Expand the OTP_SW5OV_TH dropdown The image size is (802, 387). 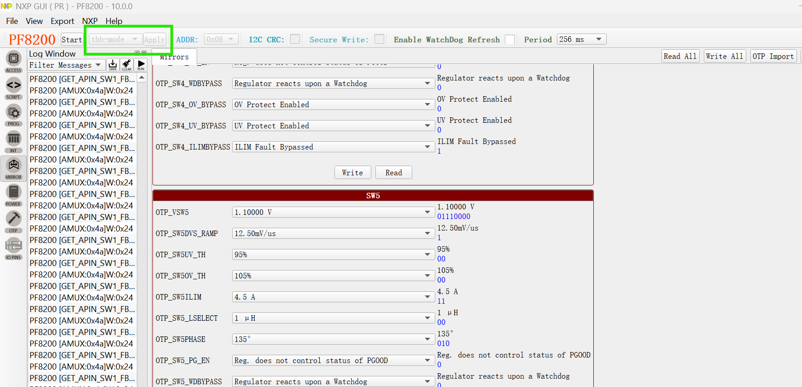tap(333, 276)
